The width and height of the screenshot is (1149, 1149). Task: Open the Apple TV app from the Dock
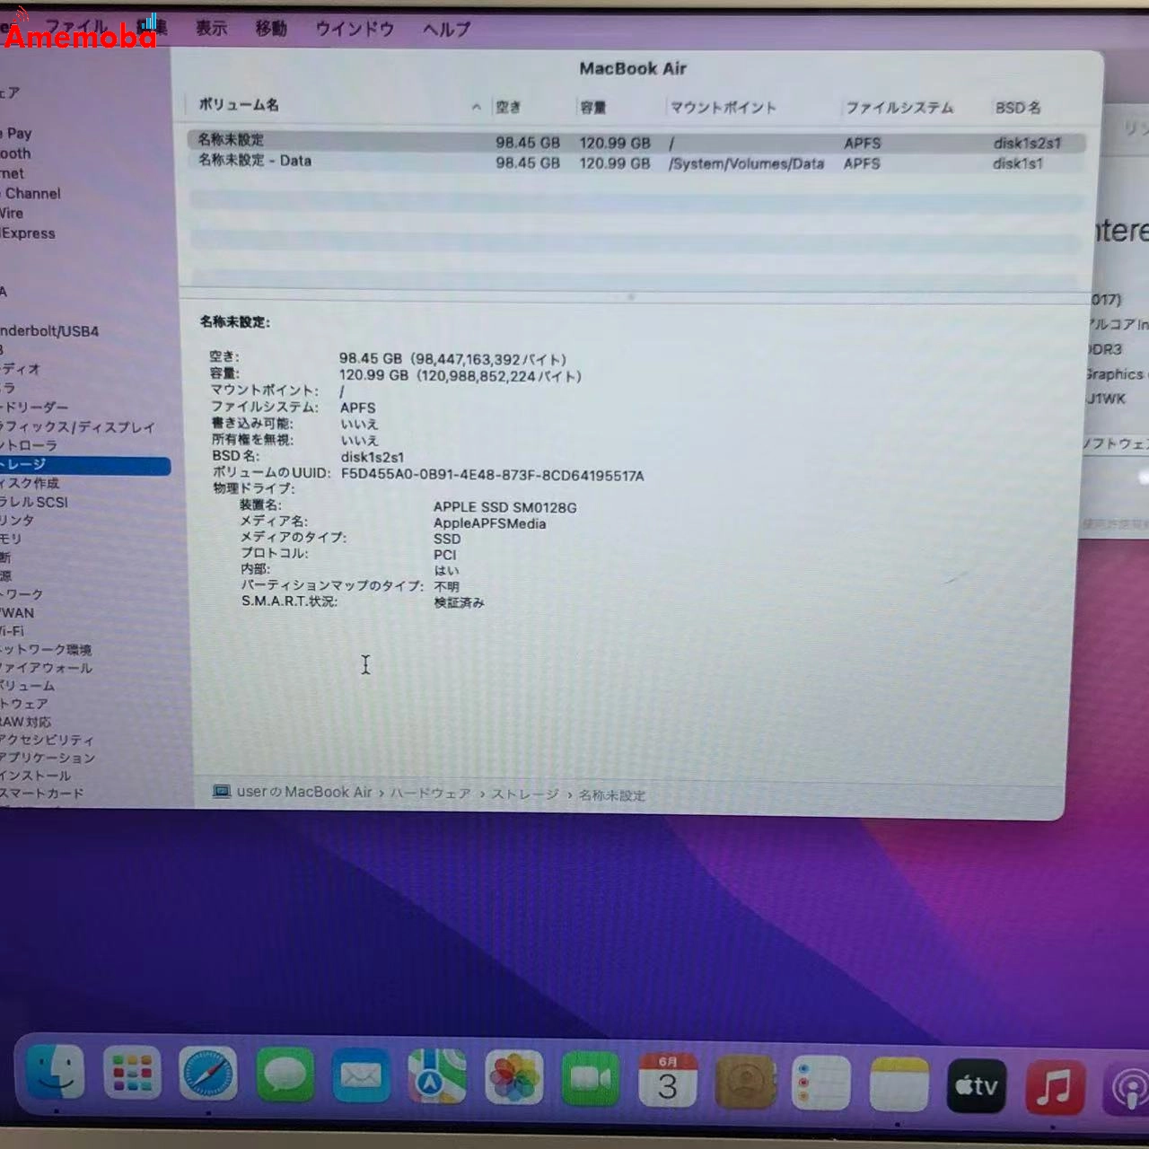(975, 1086)
